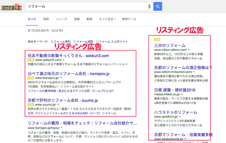Screen dimensions: 226x143
Task: Open organic result リフォームの費用・相場をチェック
Action: tap(82, 123)
